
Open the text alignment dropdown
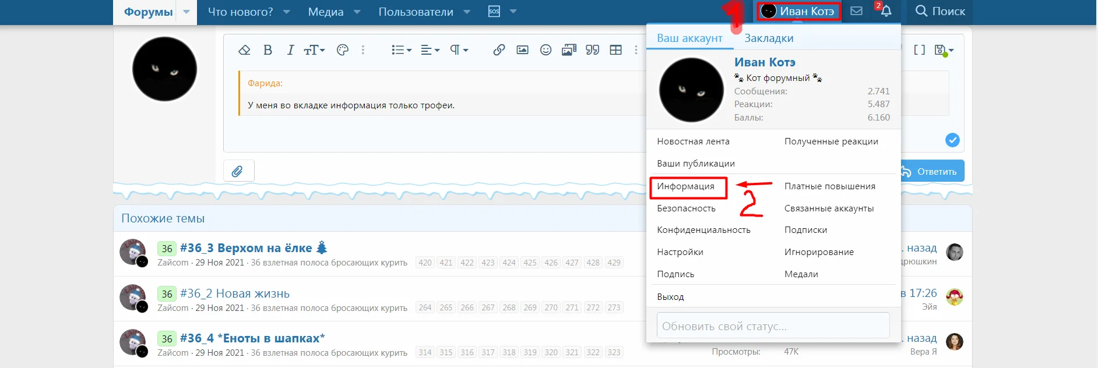pyautogui.click(x=430, y=50)
